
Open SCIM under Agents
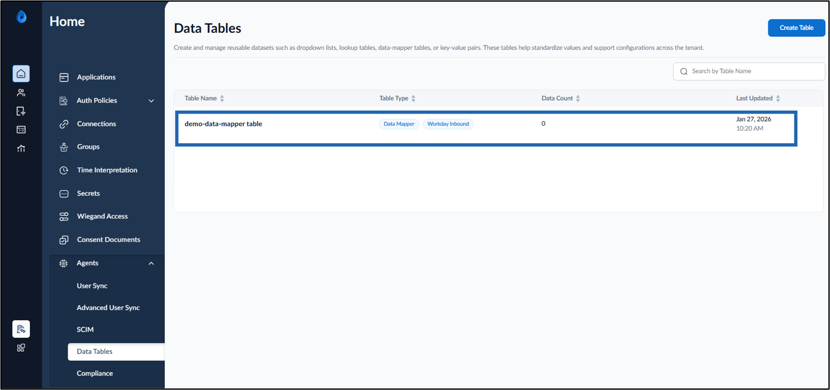(85, 330)
